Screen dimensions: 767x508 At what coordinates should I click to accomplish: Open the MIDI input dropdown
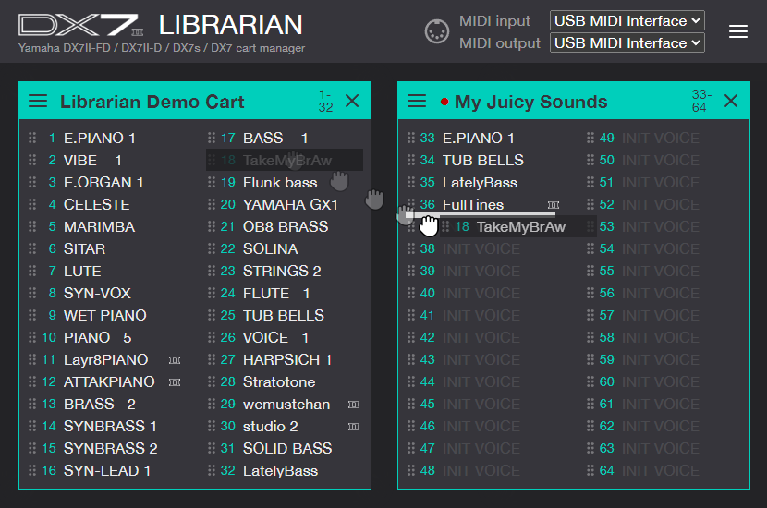pyautogui.click(x=627, y=21)
